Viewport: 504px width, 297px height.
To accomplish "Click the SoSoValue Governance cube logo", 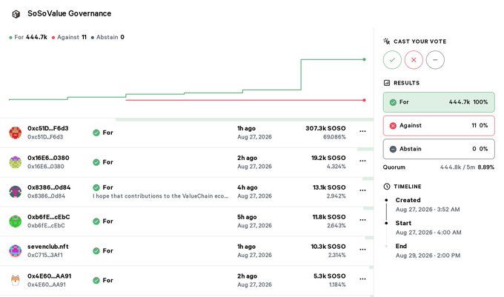I will [16, 14].
